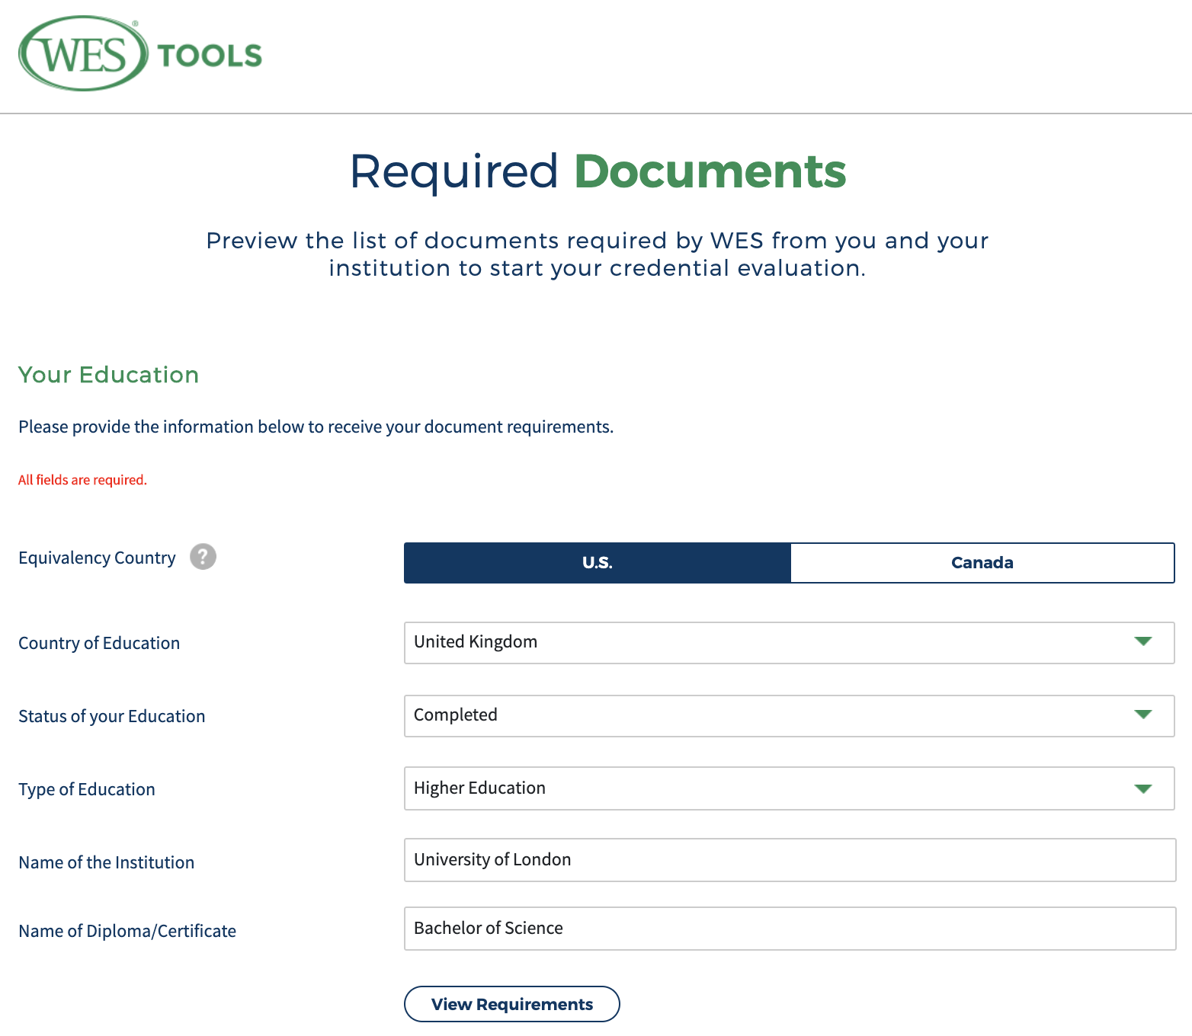Open the Higher Education type dropdown
The height and width of the screenshot is (1036, 1192).
pos(789,788)
